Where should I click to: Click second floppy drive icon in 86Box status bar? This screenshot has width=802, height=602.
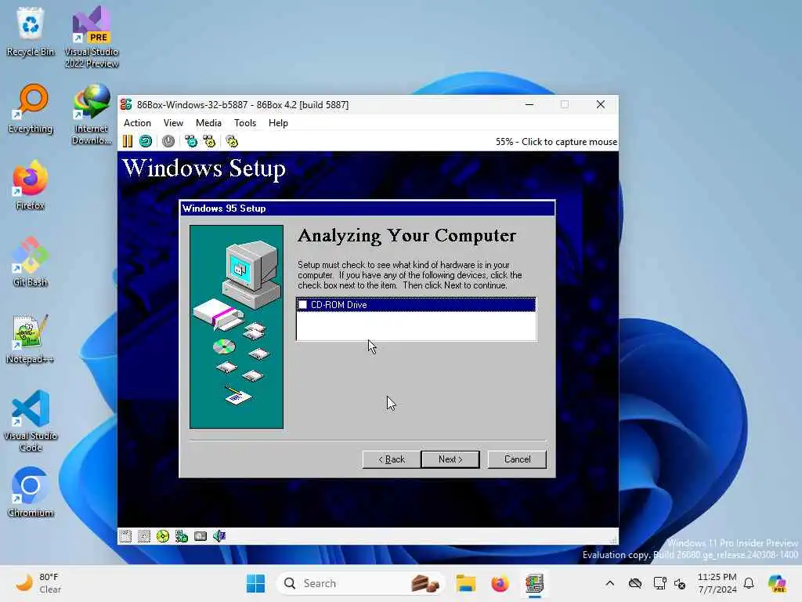tap(144, 536)
